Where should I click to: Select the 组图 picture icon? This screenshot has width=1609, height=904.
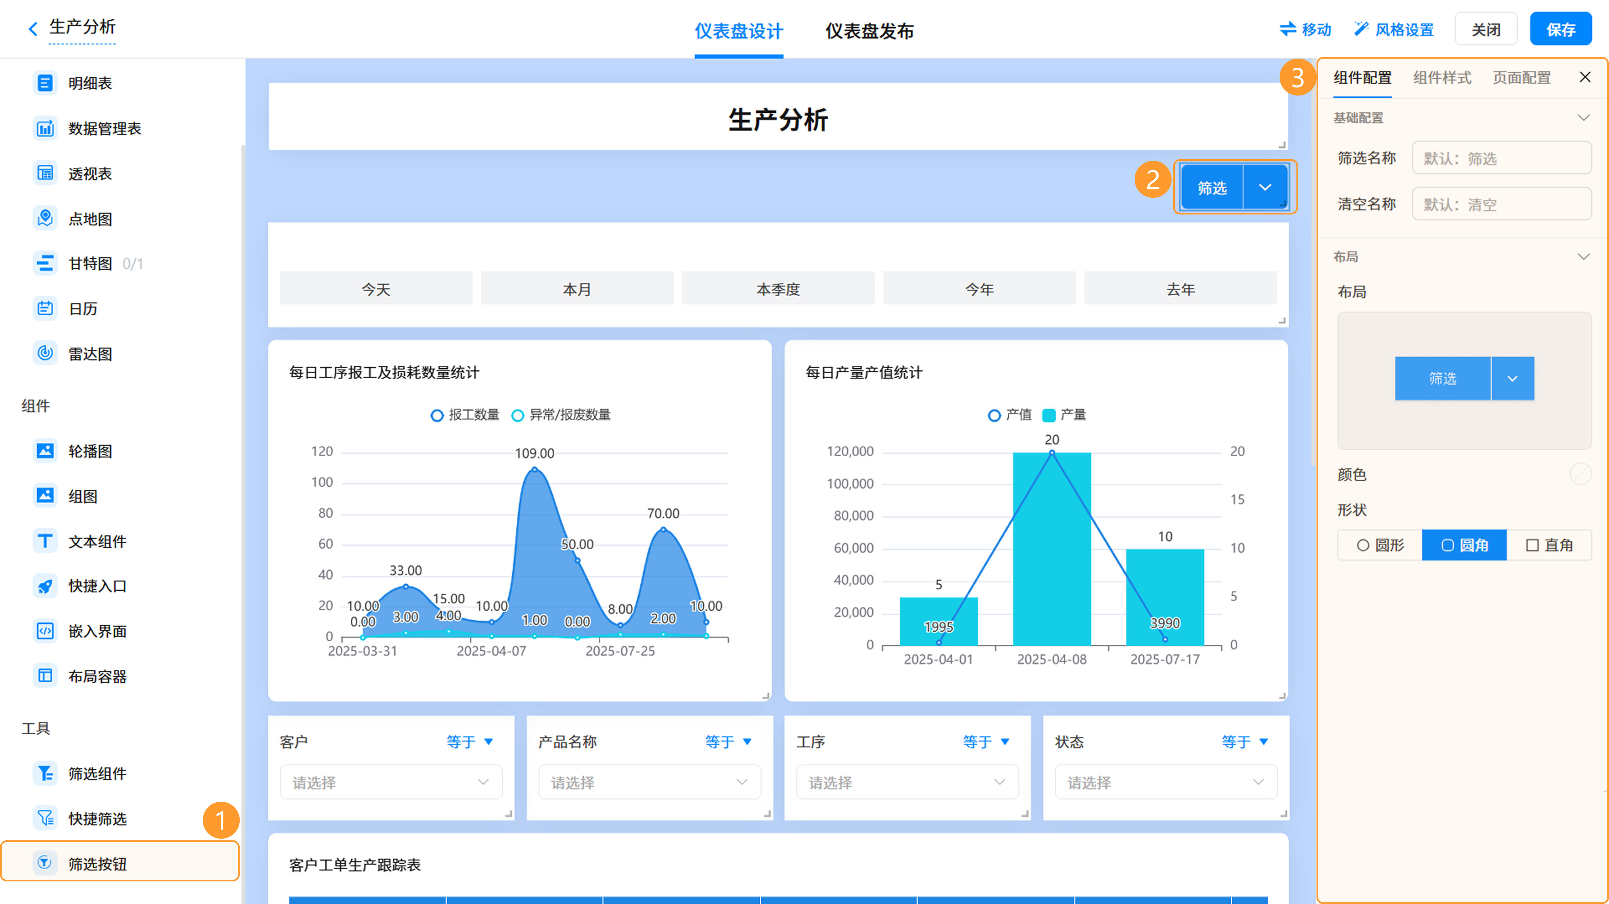point(45,496)
